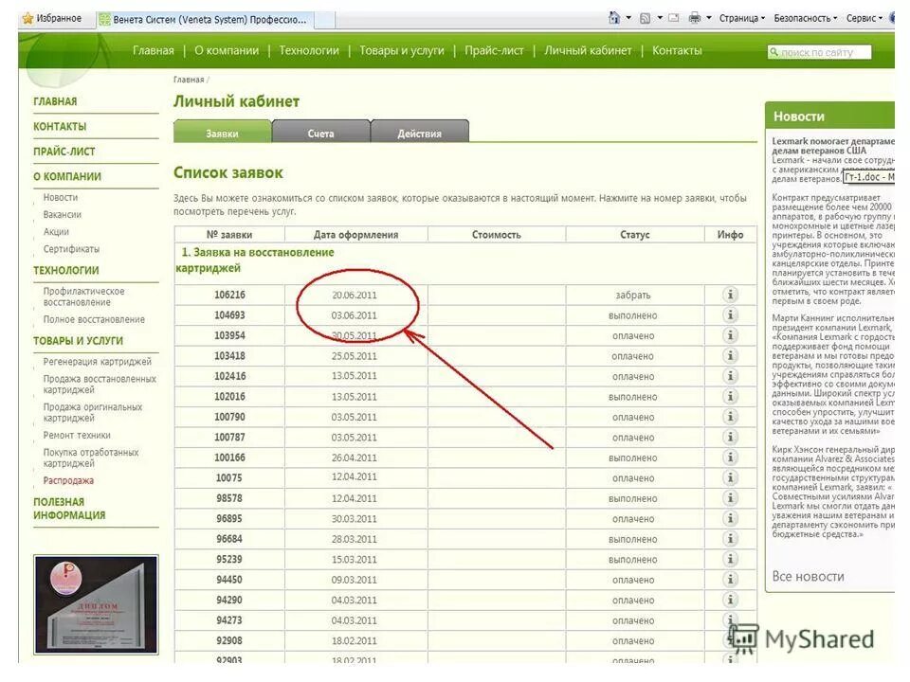Open info icon for request 100787
This screenshot has height=682, width=910.
730,437
